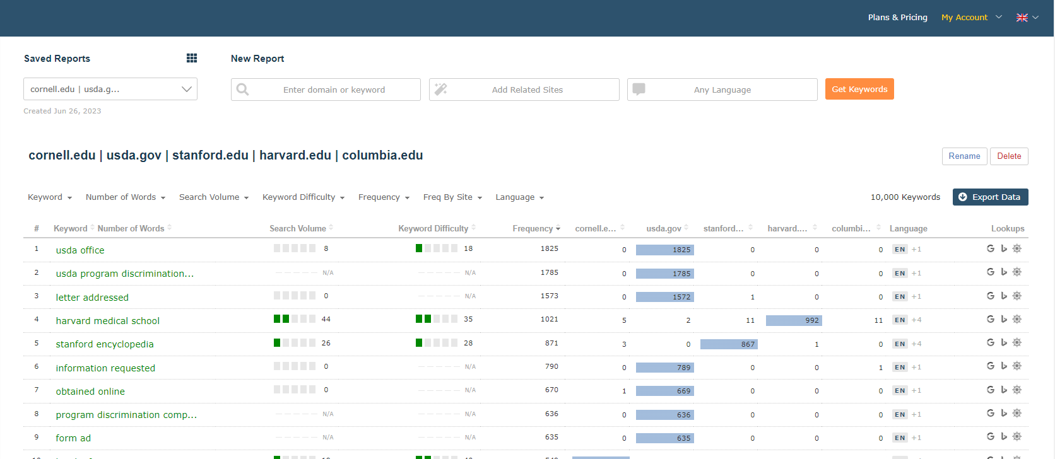This screenshot has height=459, width=1055.
Task: Go to Plans & Pricing
Action: point(897,18)
